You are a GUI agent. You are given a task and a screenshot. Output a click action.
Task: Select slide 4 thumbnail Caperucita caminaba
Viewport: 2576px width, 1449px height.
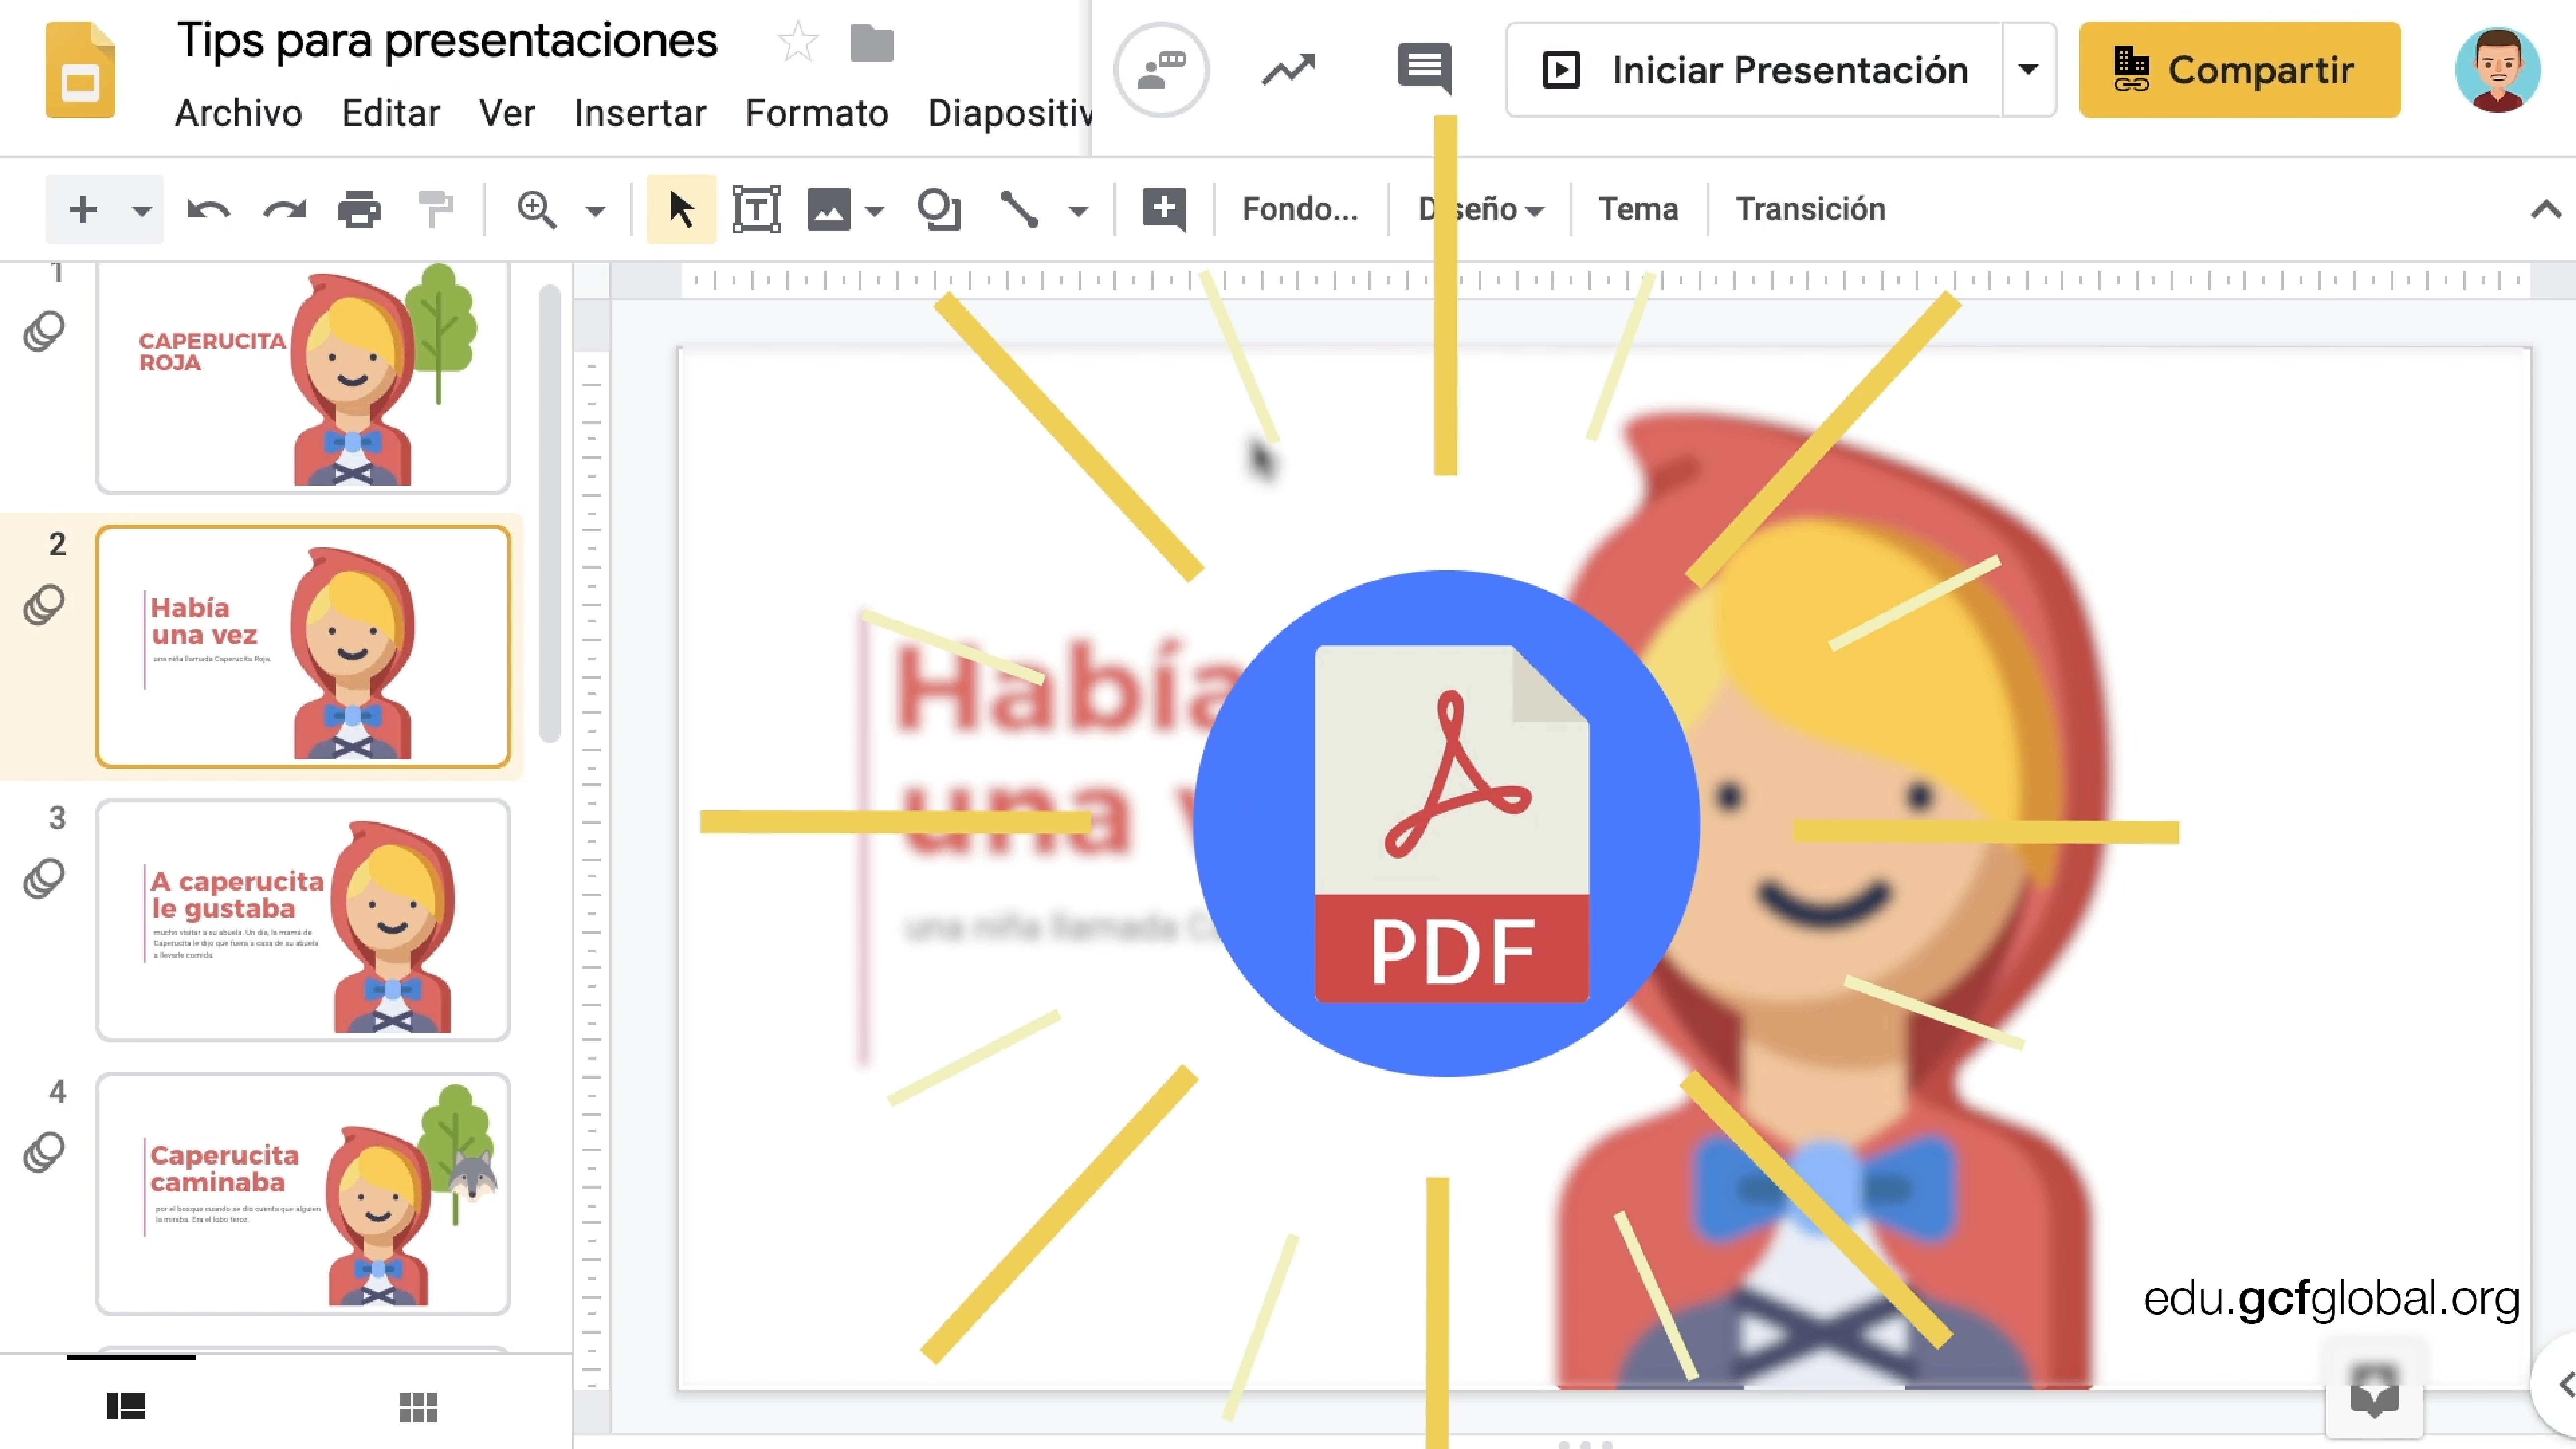303,1194
